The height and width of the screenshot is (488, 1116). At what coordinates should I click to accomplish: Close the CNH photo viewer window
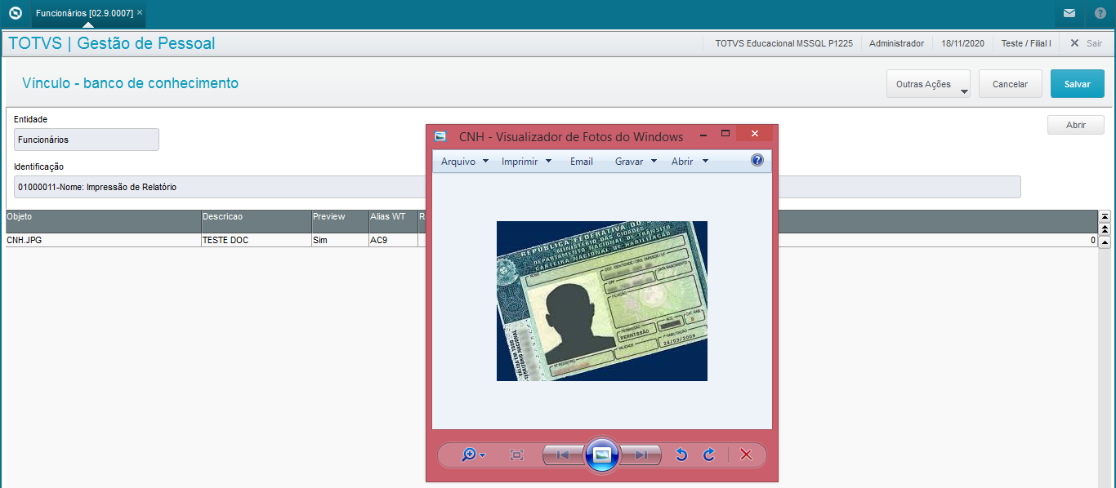[x=755, y=133]
